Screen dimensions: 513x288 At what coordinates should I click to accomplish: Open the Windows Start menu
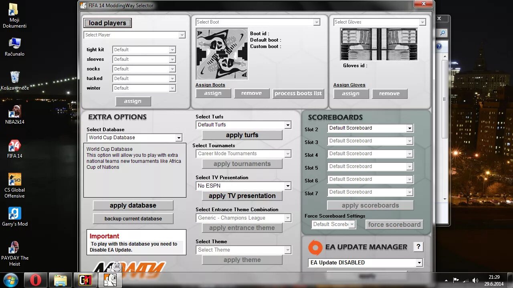tap(10, 280)
